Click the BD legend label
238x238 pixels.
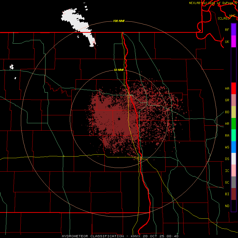point(227,112)
